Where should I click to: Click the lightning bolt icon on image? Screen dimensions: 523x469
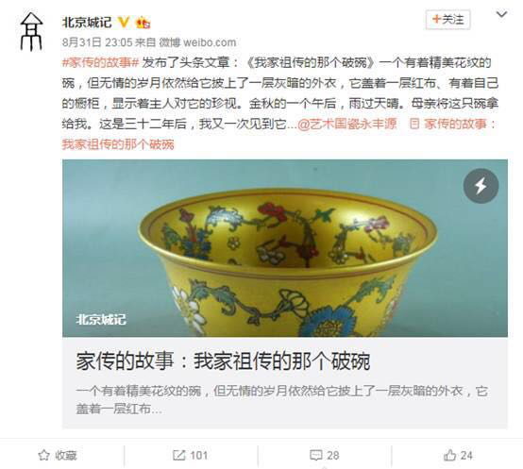point(481,186)
